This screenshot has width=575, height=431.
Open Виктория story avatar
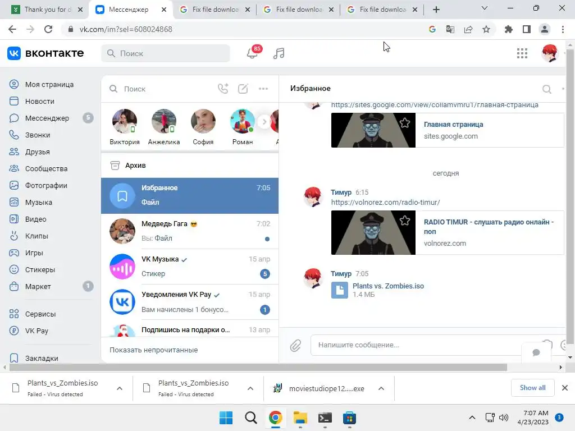[x=125, y=121]
